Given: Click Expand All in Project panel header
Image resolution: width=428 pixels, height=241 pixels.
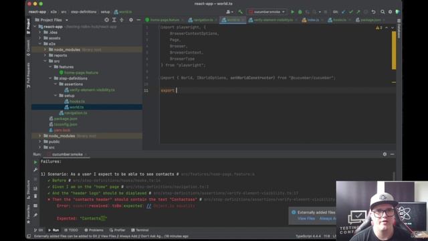Looking at the screenshot, I should coord(114,20).
